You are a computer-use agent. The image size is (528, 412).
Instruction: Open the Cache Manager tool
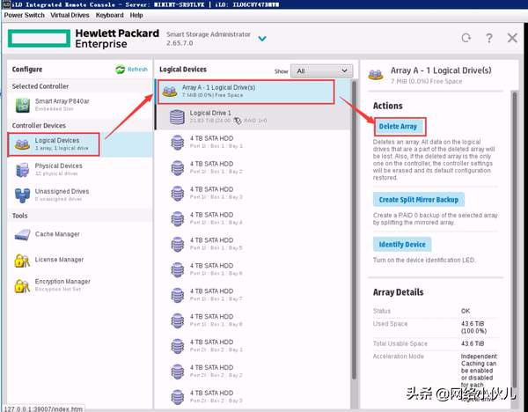pos(21,234)
